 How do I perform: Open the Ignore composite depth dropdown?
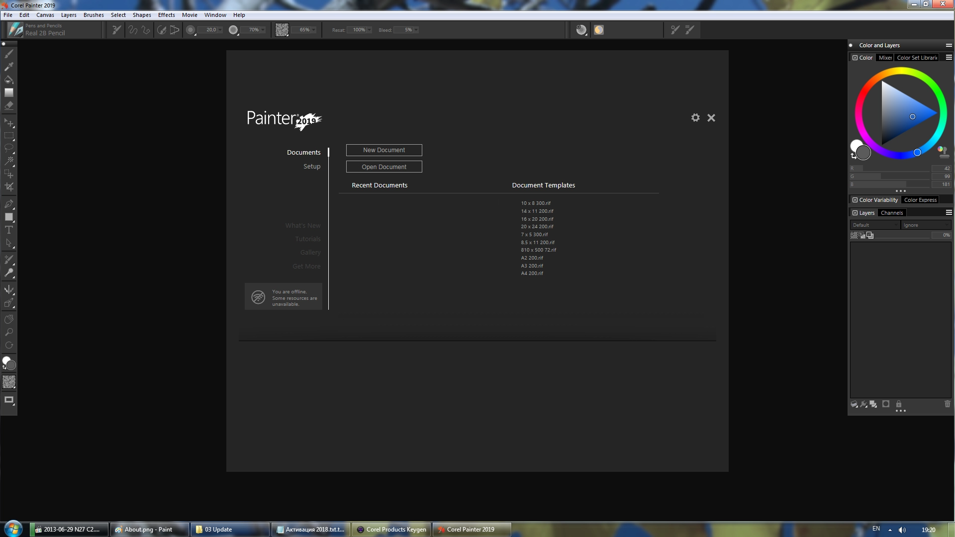tap(925, 225)
